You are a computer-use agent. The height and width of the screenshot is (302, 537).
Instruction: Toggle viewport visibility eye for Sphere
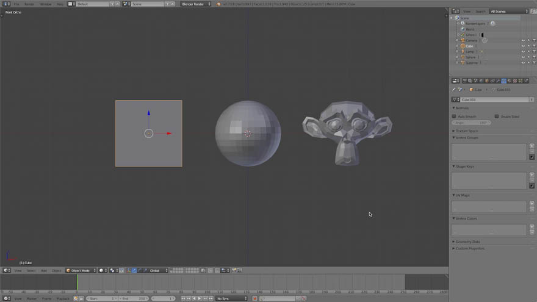(523, 57)
